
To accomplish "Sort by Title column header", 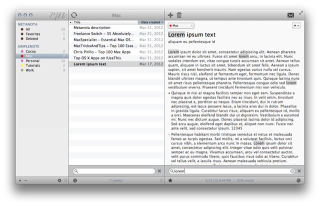I will (x=105, y=22).
